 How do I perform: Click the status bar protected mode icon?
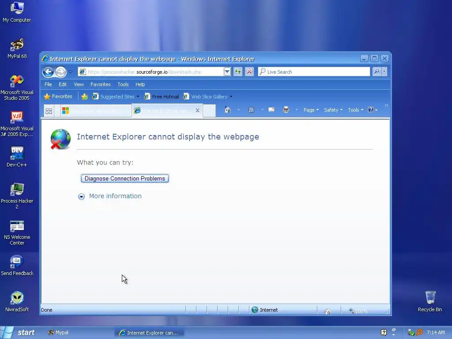click(x=328, y=311)
